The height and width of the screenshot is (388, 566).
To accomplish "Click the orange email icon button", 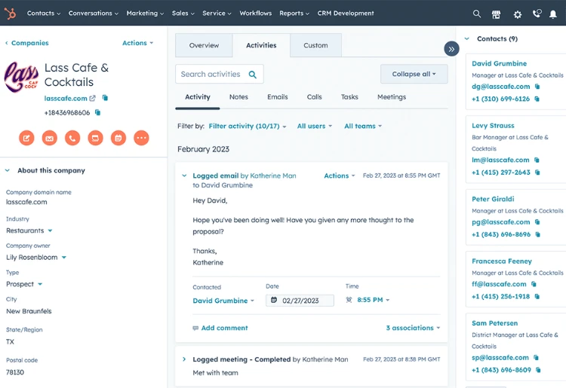I will point(49,138).
